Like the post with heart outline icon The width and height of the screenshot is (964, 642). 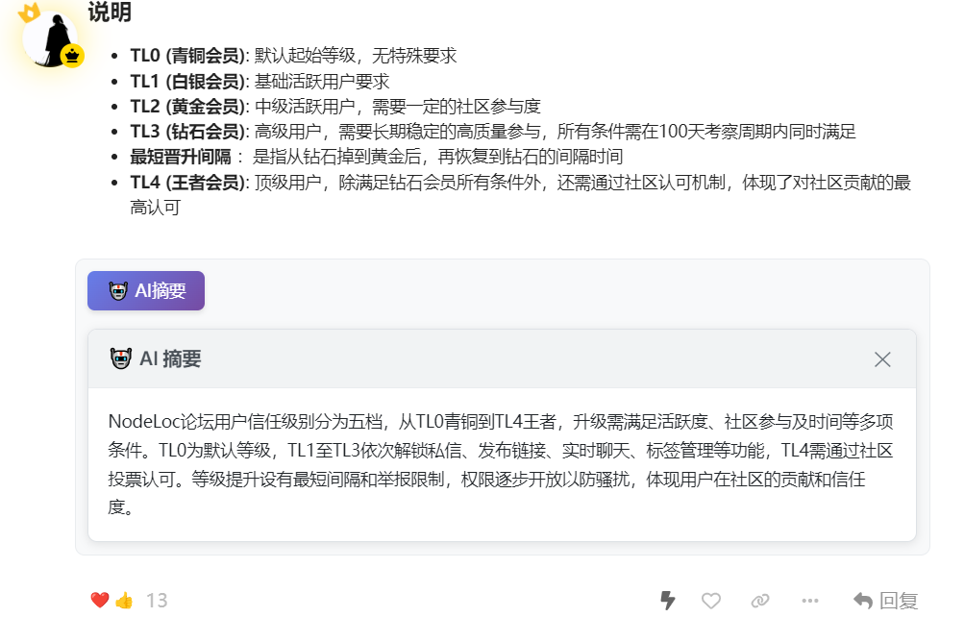[x=710, y=600]
